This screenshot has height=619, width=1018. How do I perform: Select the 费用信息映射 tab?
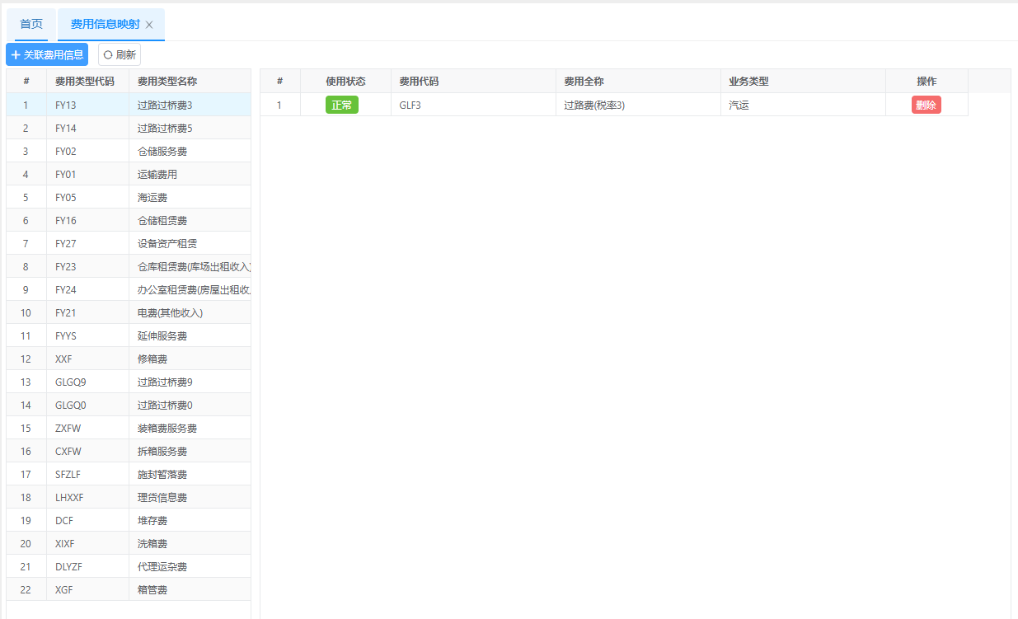pos(105,24)
